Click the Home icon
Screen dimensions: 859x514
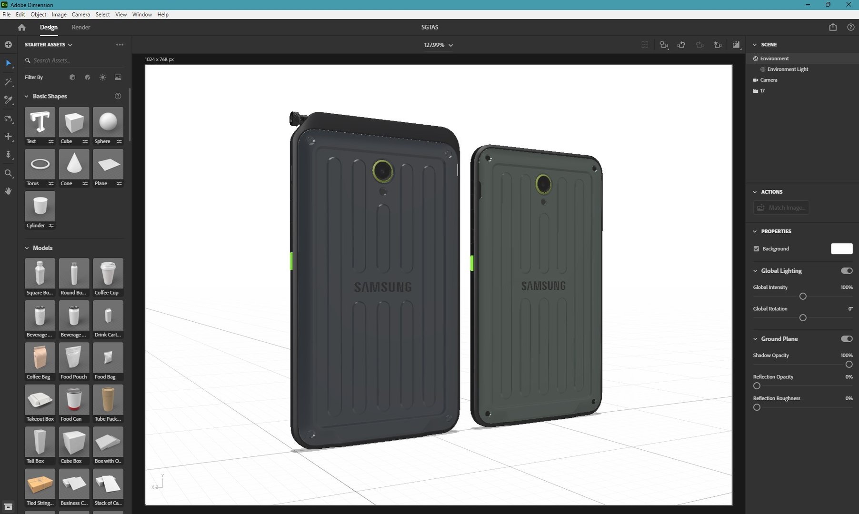pyautogui.click(x=21, y=27)
